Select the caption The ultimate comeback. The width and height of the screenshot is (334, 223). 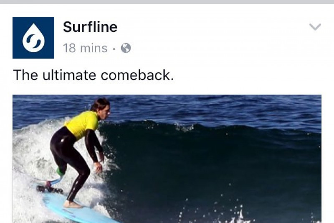tap(93, 75)
